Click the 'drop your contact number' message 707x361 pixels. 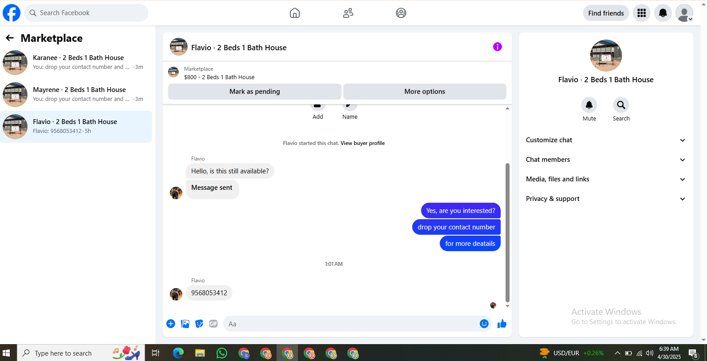point(456,227)
